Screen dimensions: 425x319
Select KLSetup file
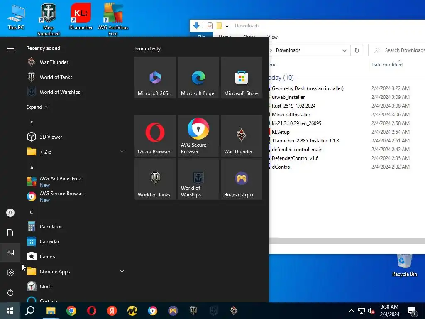click(x=281, y=132)
